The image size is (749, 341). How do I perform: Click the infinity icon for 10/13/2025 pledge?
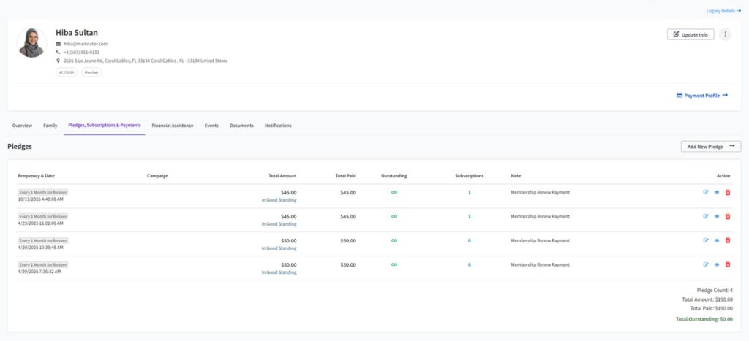point(394,192)
